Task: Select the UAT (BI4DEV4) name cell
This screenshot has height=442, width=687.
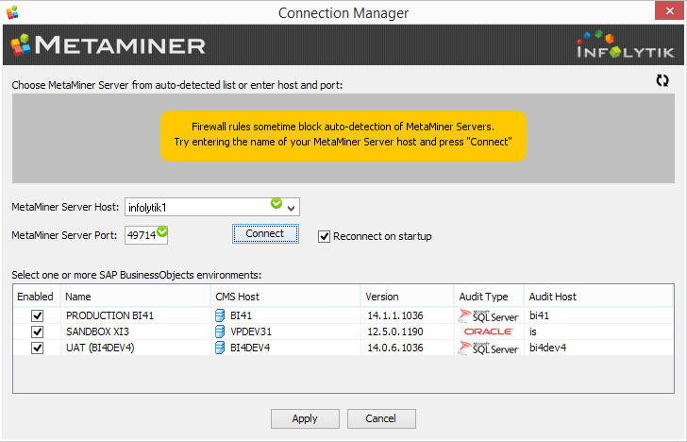Action: [x=135, y=348]
